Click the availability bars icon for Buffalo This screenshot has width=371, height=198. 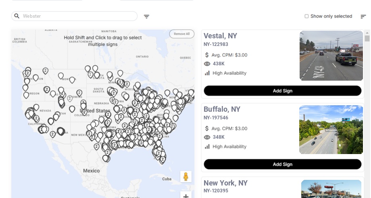(x=207, y=146)
